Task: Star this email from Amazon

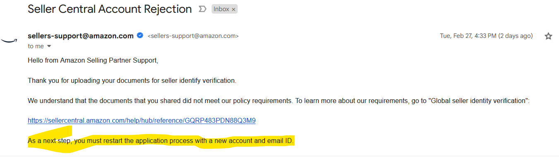Action: pos(548,36)
